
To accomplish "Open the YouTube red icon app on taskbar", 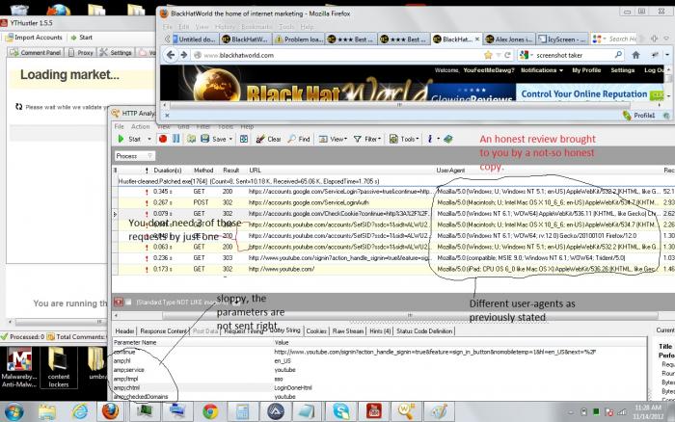I will tap(374, 411).
